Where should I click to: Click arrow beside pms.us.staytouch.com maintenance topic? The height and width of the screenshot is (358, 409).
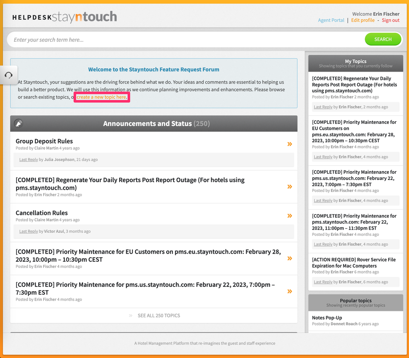(289, 291)
